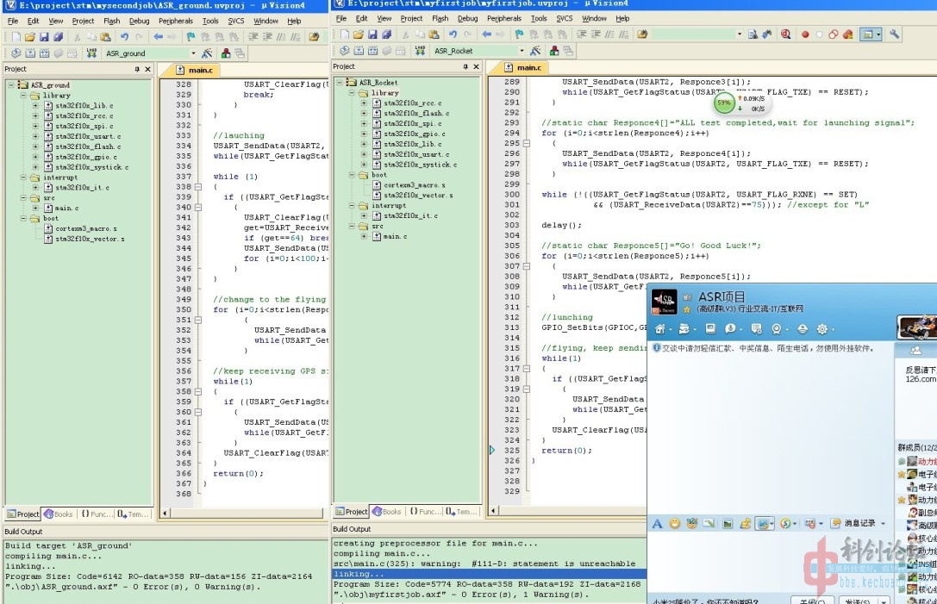Image resolution: width=937 pixels, height=604 pixels.
Task: Save the file in the ASR_ground window
Action: pyautogui.click(x=44, y=37)
